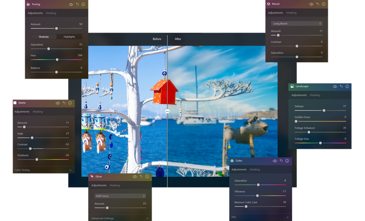
Task: Toggle visibility eye in Color panel
Action: pyautogui.click(x=275, y=161)
